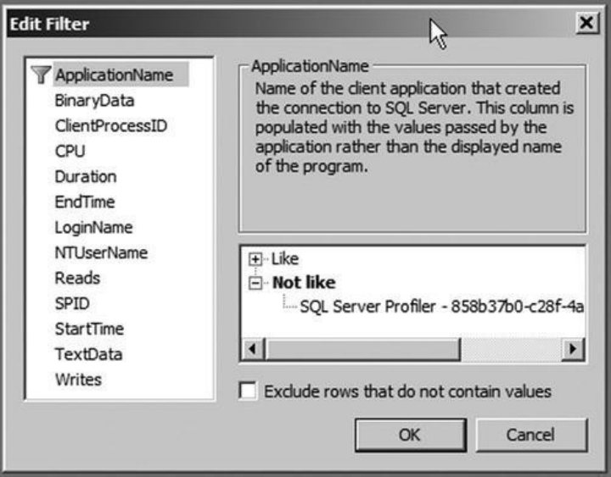Select the LoginName column
Screen dimensions: 611x477
click(x=93, y=228)
